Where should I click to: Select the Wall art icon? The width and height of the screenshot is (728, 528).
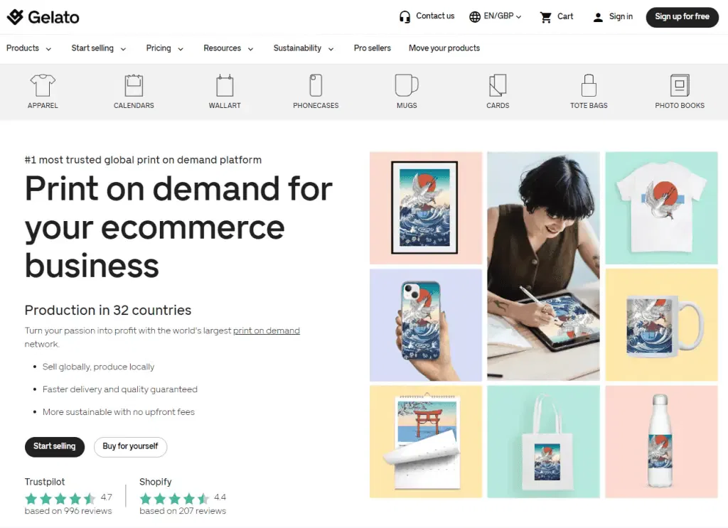point(225,86)
